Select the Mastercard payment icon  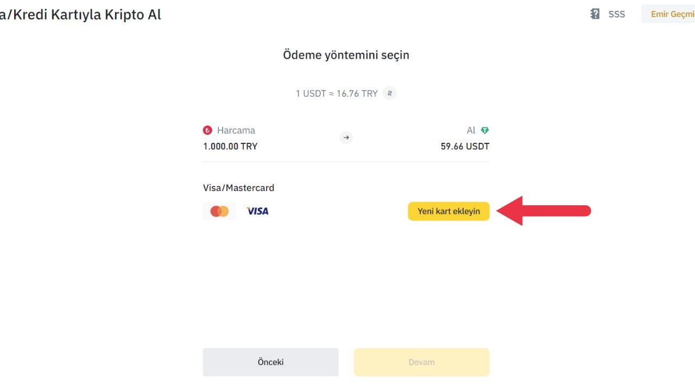pyautogui.click(x=219, y=211)
